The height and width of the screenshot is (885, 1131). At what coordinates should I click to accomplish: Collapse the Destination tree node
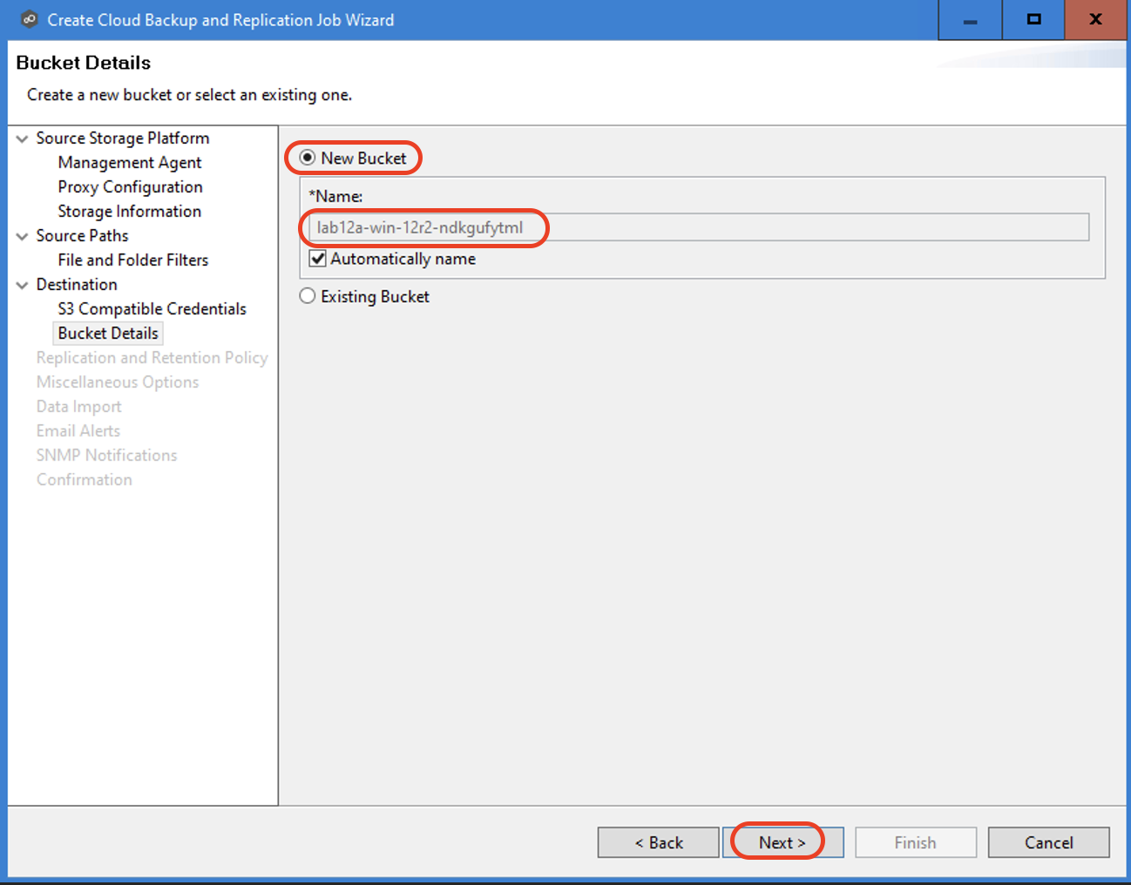point(23,285)
